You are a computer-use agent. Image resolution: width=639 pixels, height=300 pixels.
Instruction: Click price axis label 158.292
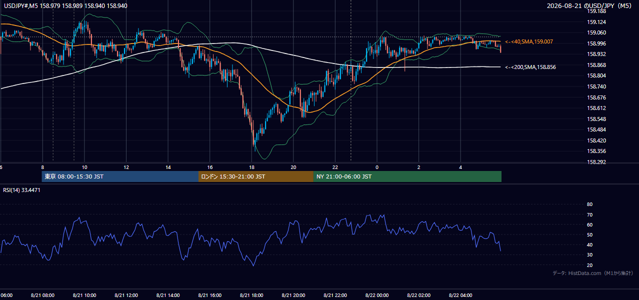(596, 162)
